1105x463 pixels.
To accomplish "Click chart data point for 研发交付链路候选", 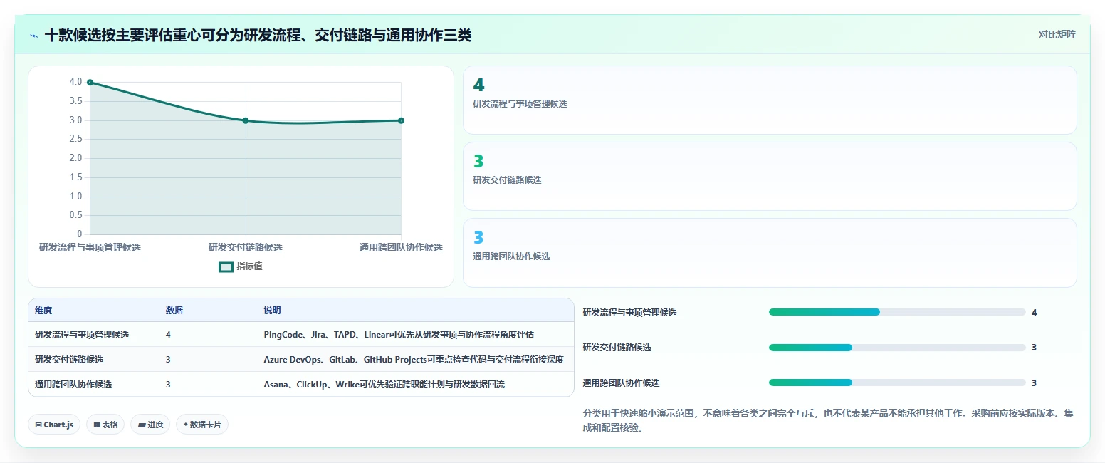I will [246, 120].
